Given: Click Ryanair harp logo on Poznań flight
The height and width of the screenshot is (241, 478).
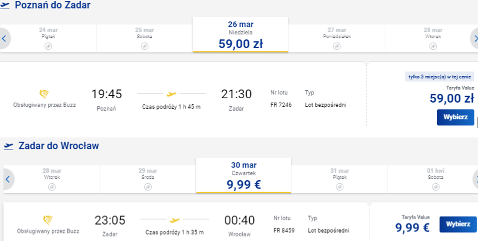Looking at the screenshot, I should point(45,95).
